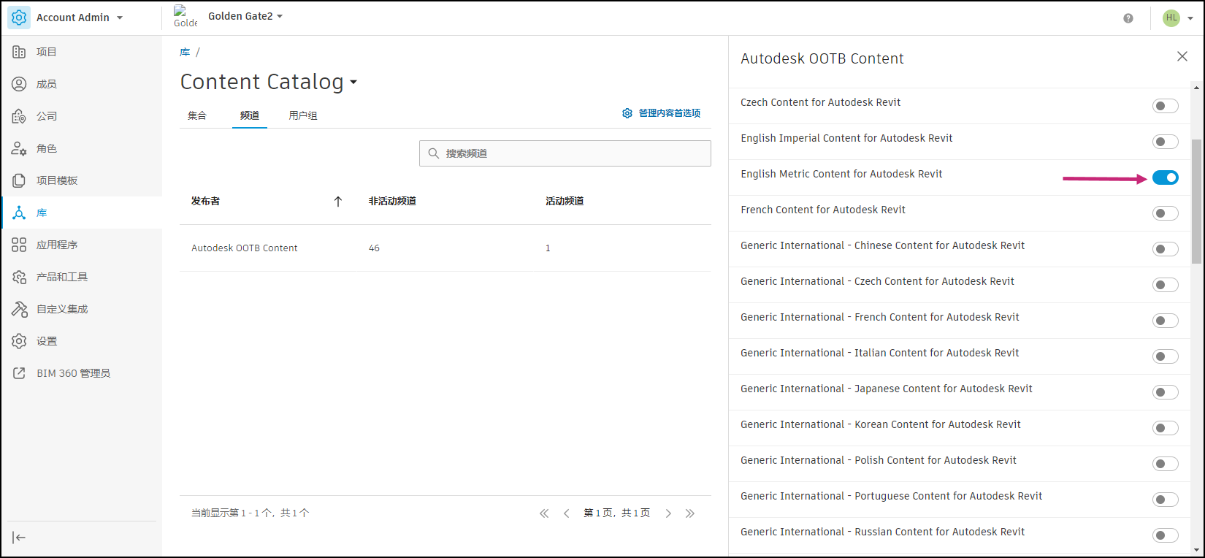Click the HL user avatar

click(x=1171, y=18)
